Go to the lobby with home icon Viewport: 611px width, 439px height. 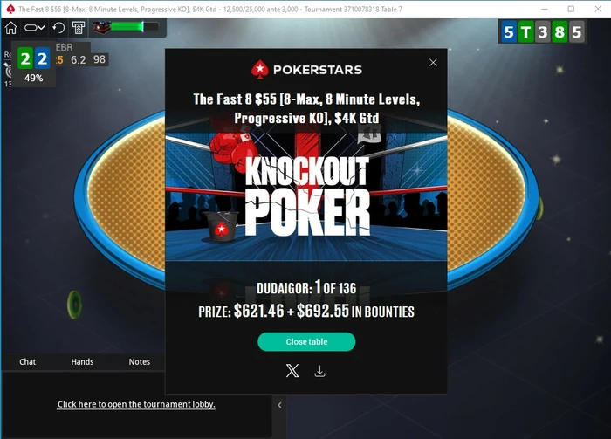pos(10,28)
